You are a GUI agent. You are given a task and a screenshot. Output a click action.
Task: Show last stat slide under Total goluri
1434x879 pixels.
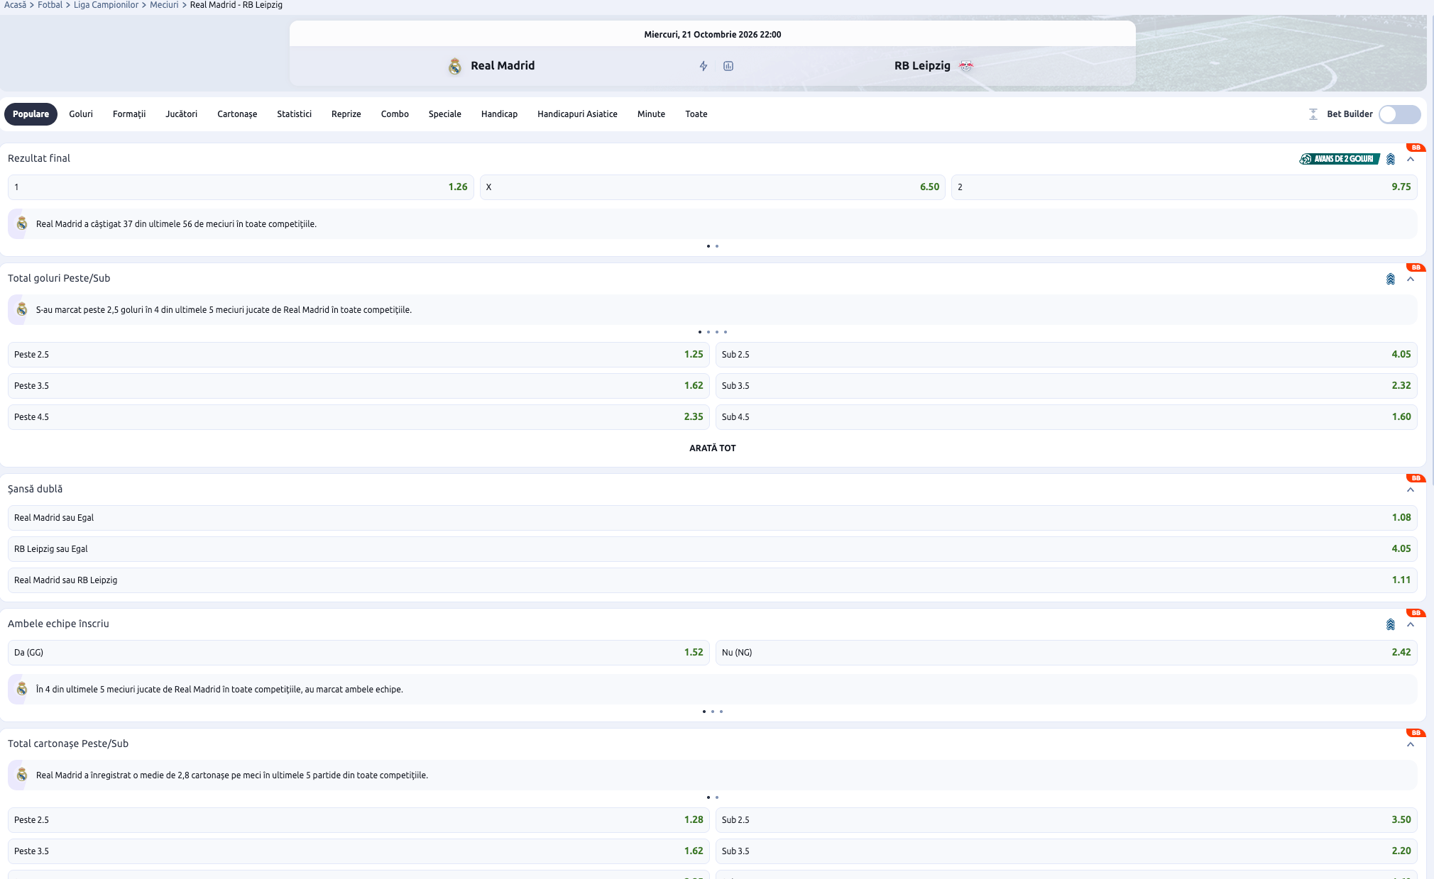(x=726, y=332)
